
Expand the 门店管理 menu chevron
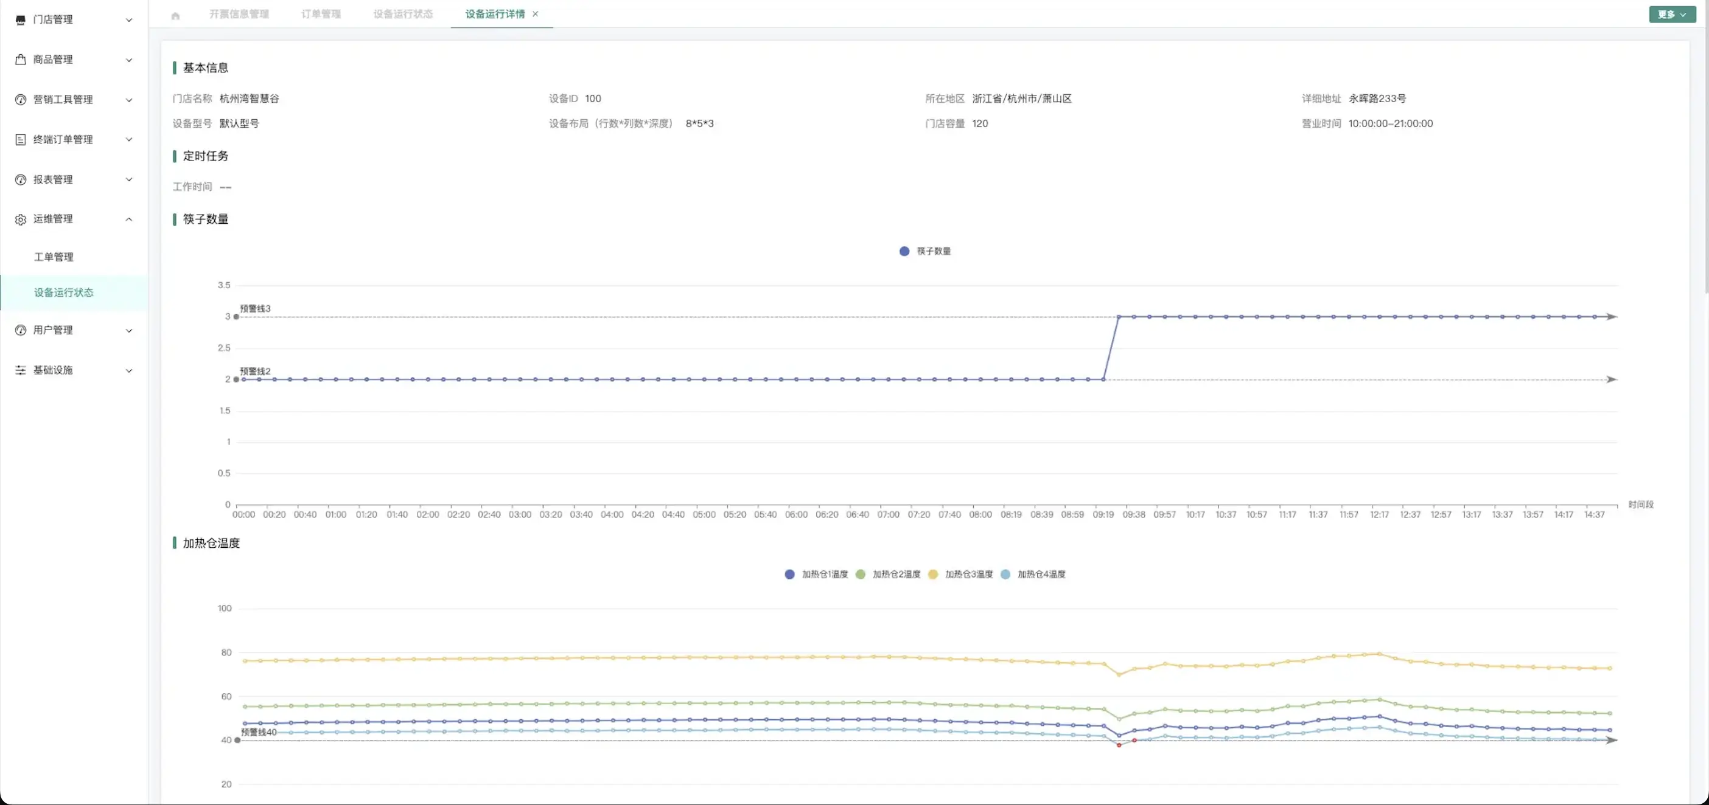pos(128,20)
